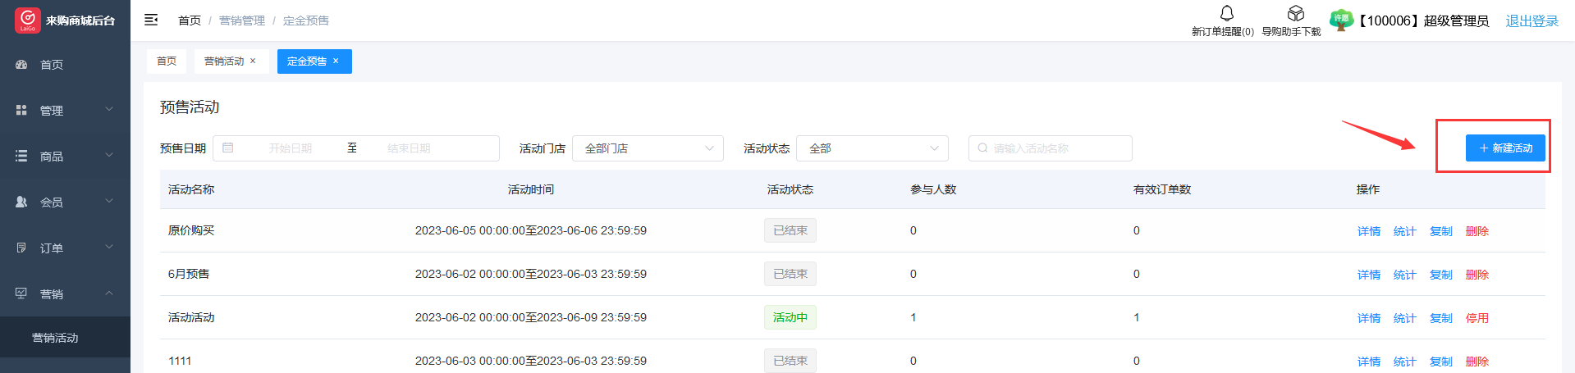Click the user avatar icon in header
1575x373 pixels.
[x=1340, y=20]
